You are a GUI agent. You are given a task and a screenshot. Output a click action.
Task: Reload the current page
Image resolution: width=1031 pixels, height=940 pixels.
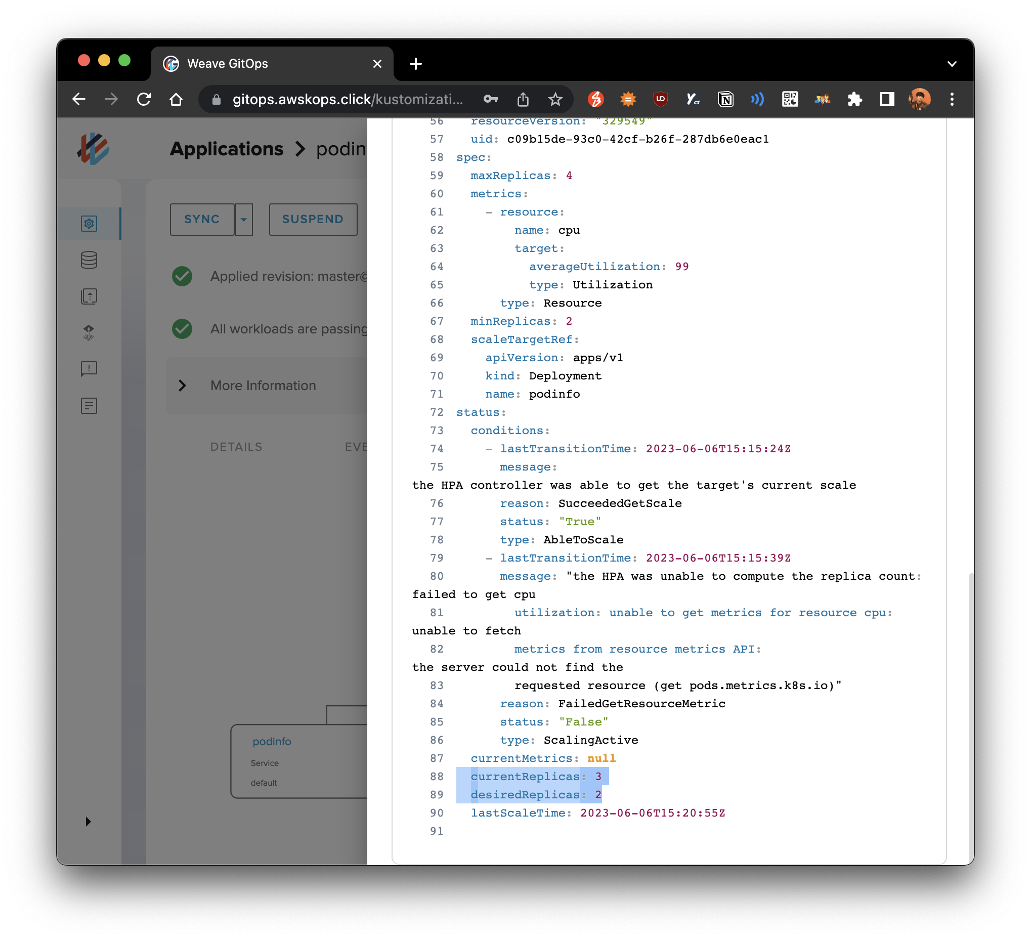(144, 99)
